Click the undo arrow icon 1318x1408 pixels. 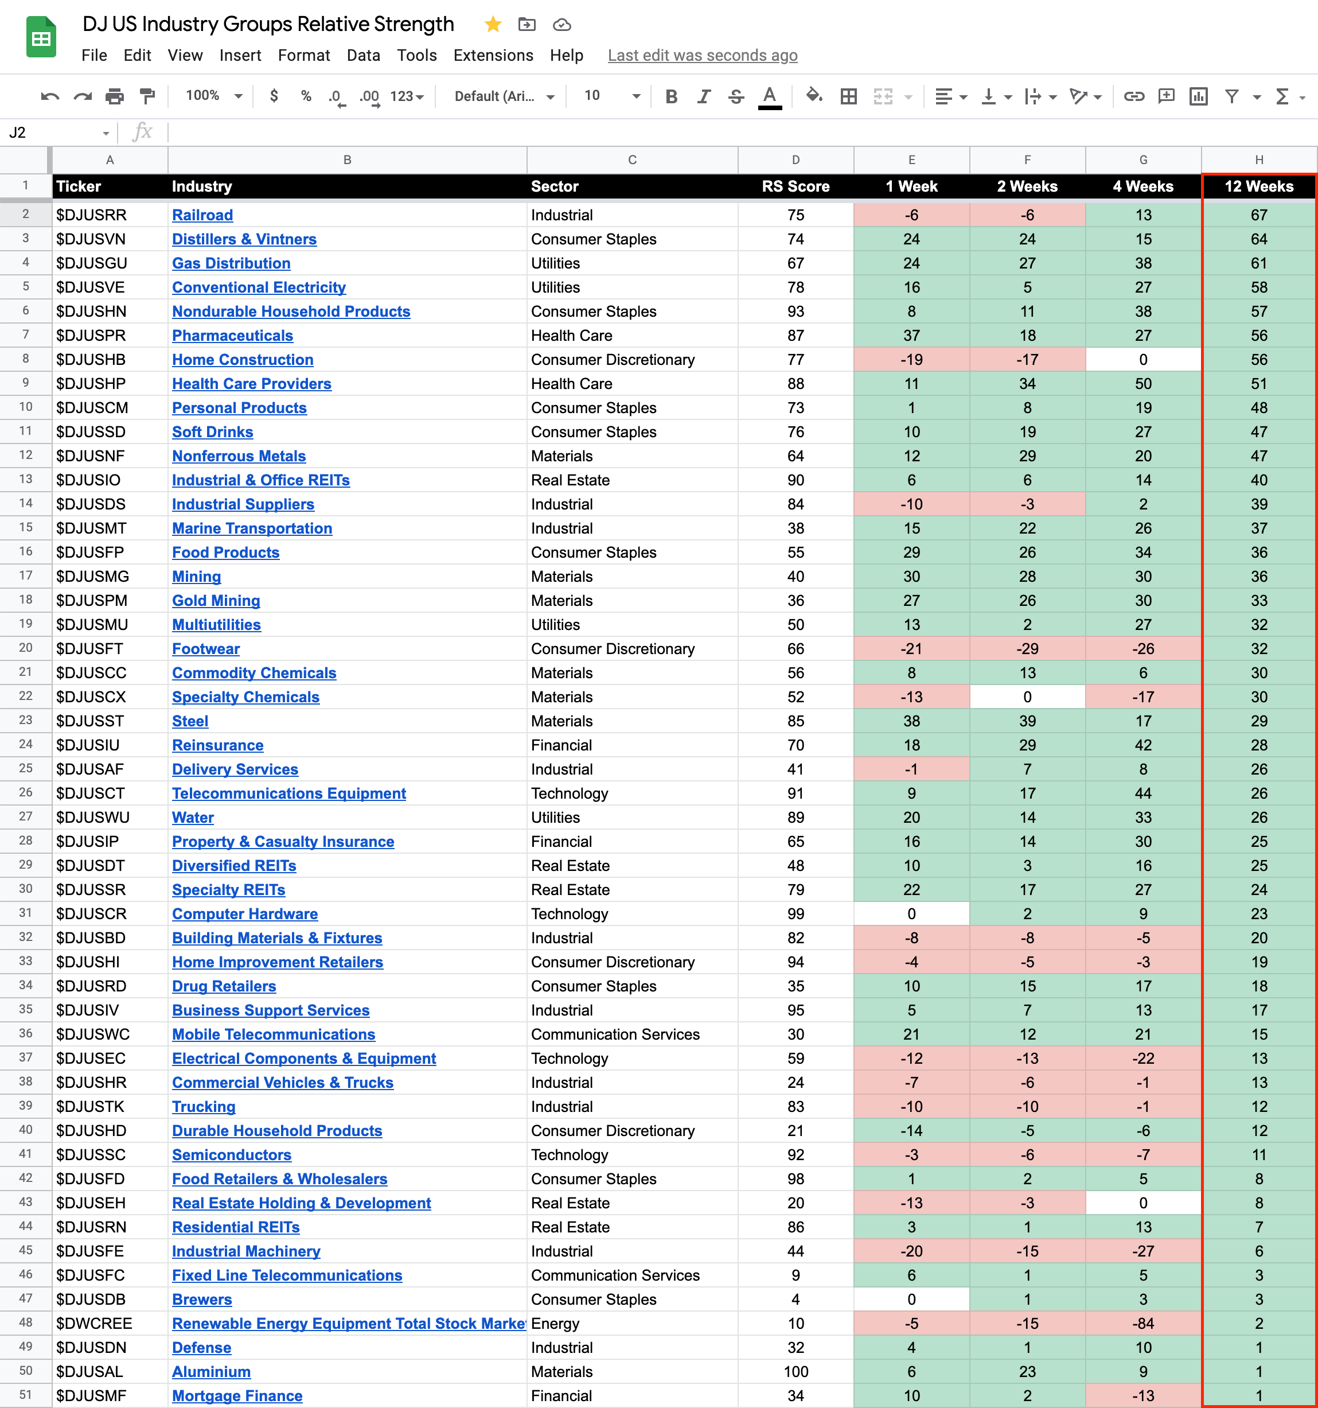pos(49,96)
